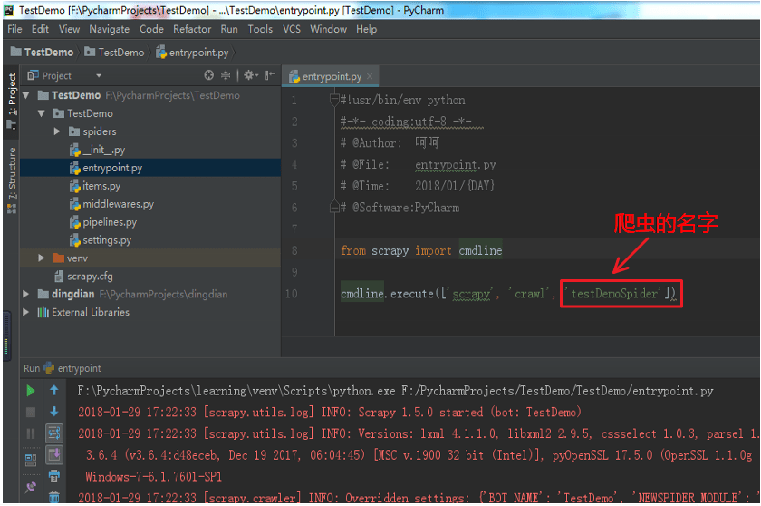Switch to the entrypoint.py editor tab

tap(332, 76)
